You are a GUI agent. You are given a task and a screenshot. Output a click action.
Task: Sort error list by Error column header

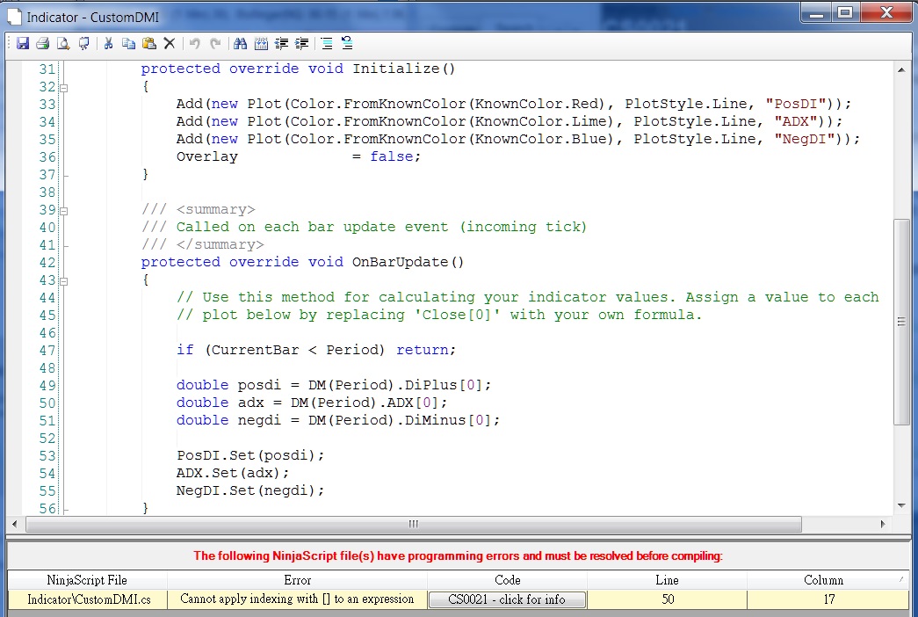tap(298, 580)
